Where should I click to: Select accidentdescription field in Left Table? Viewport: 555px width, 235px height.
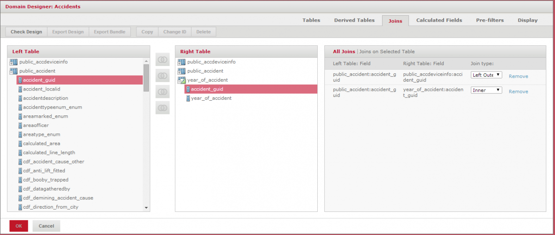45,98
